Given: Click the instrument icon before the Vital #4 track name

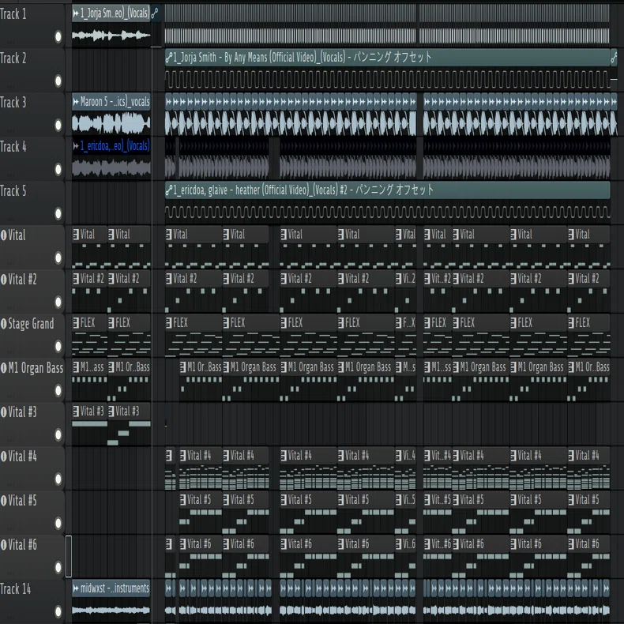Looking at the screenshot, I should pyautogui.click(x=4, y=456).
